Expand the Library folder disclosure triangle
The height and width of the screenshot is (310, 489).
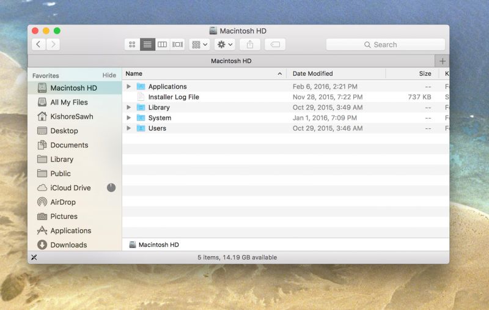pos(128,107)
